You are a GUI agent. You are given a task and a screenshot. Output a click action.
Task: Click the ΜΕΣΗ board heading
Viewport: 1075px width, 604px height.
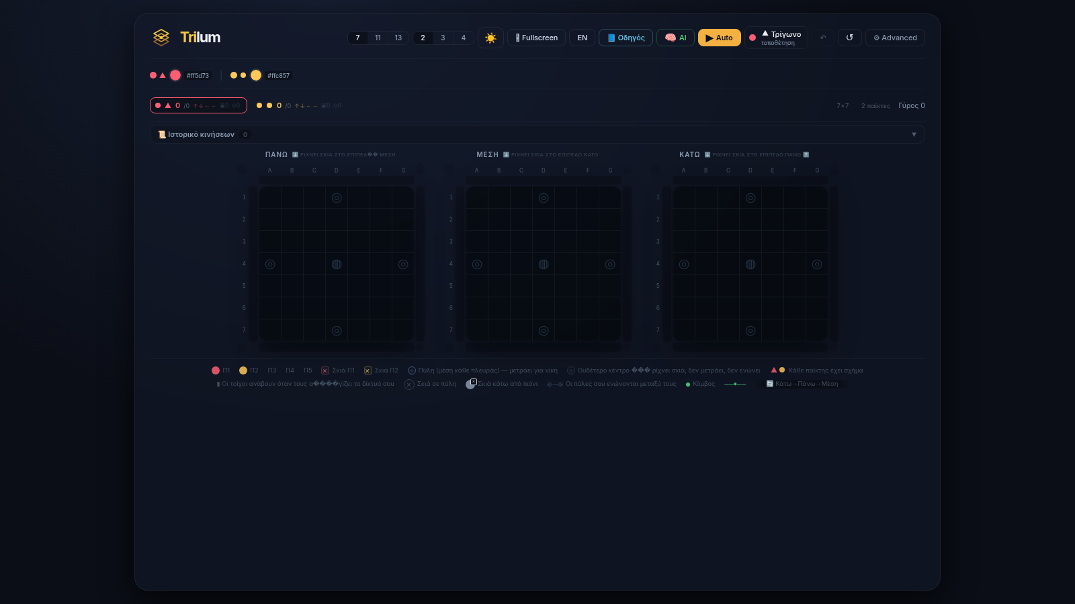(x=488, y=154)
